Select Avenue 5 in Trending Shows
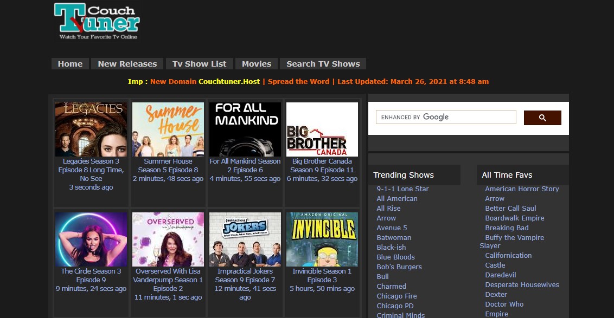614x318 pixels. coord(392,228)
